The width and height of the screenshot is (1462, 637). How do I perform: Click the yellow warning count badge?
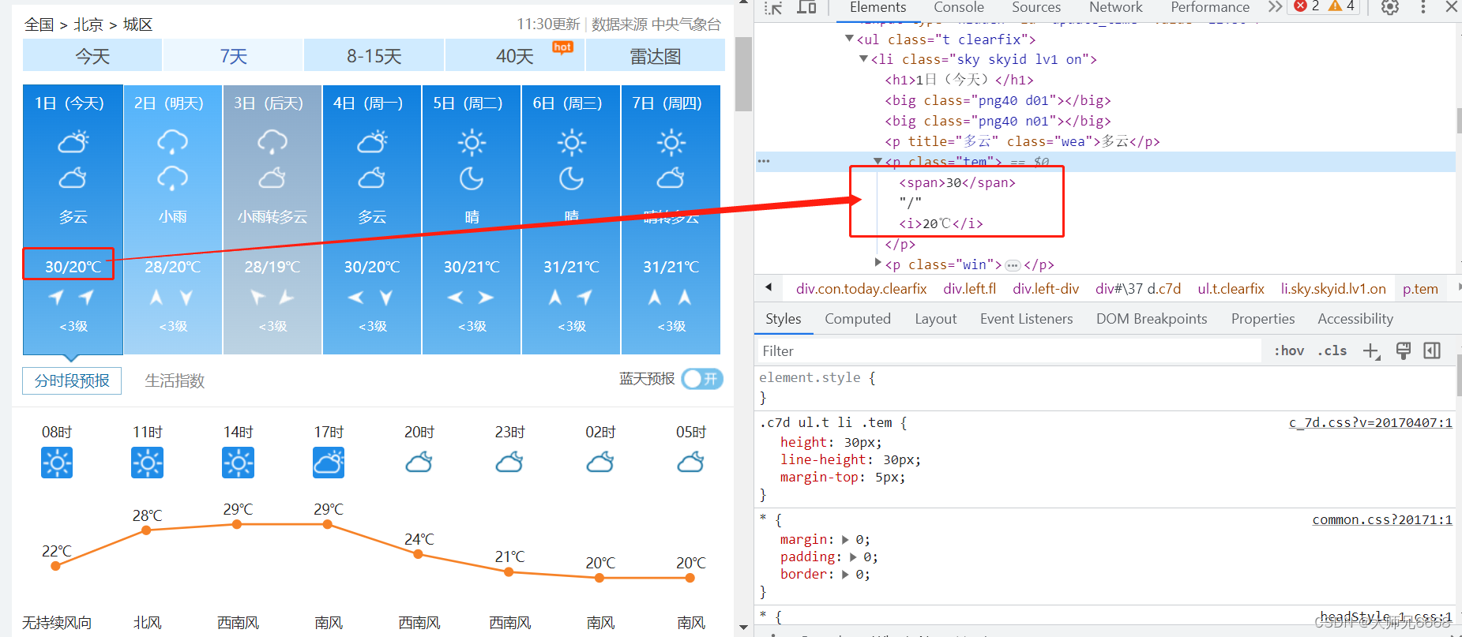[1341, 6]
